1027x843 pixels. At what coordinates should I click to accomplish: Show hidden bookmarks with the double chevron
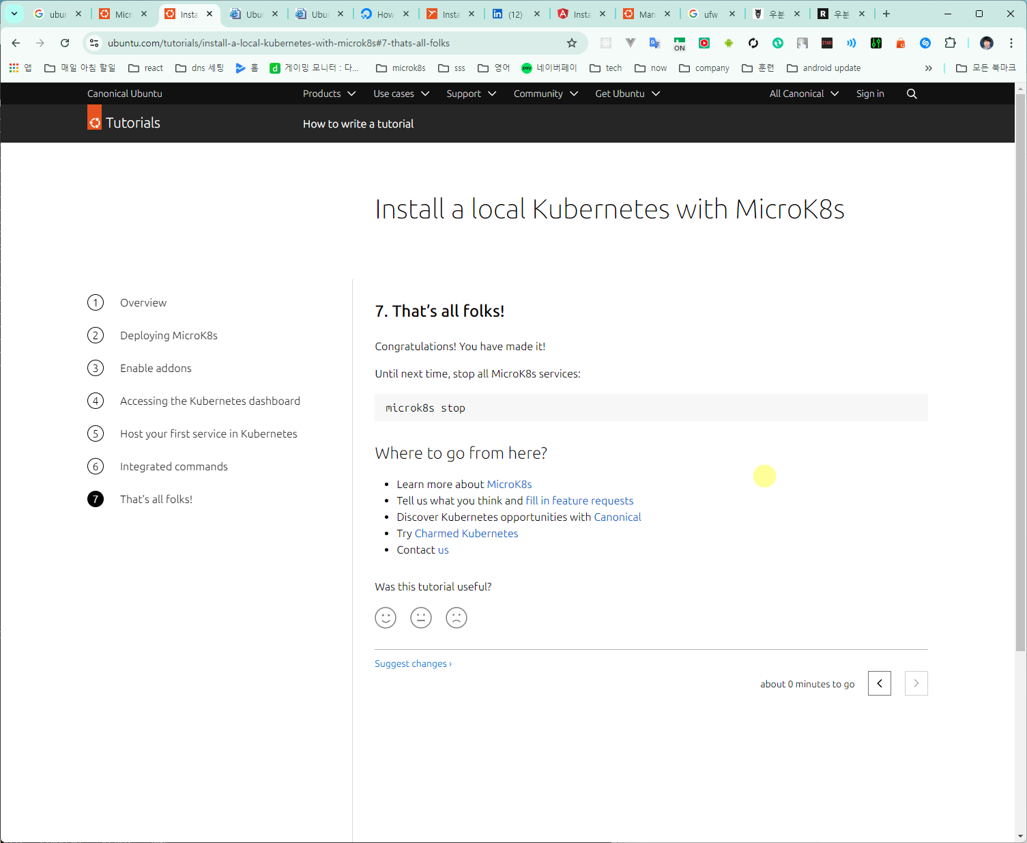pos(928,68)
